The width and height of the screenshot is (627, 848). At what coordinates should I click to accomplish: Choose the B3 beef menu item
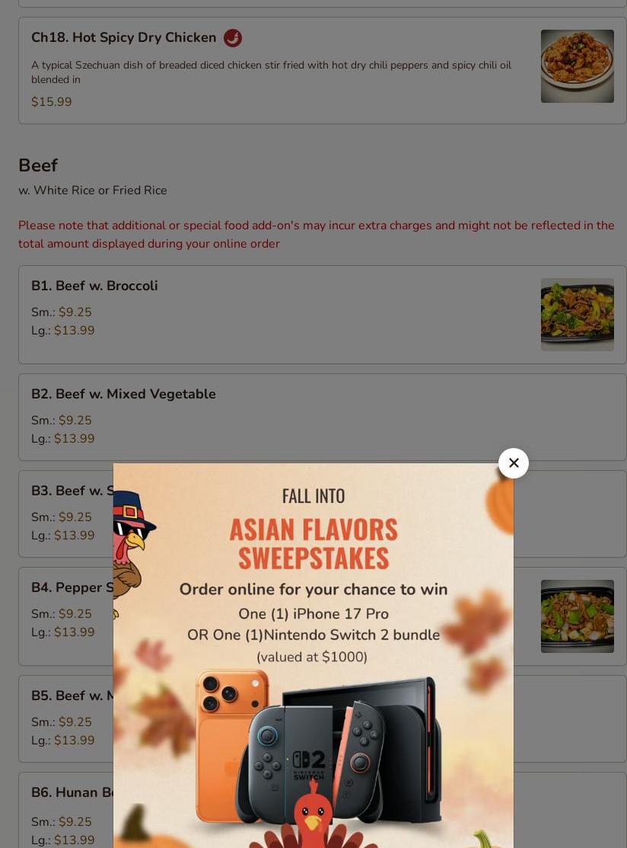(66, 514)
